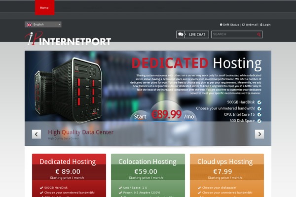The width and height of the screenshot is (296, 197).
Task: Click orange card checkmark beside Choose your unmetered bandwidth!
Action: point(199,193)
